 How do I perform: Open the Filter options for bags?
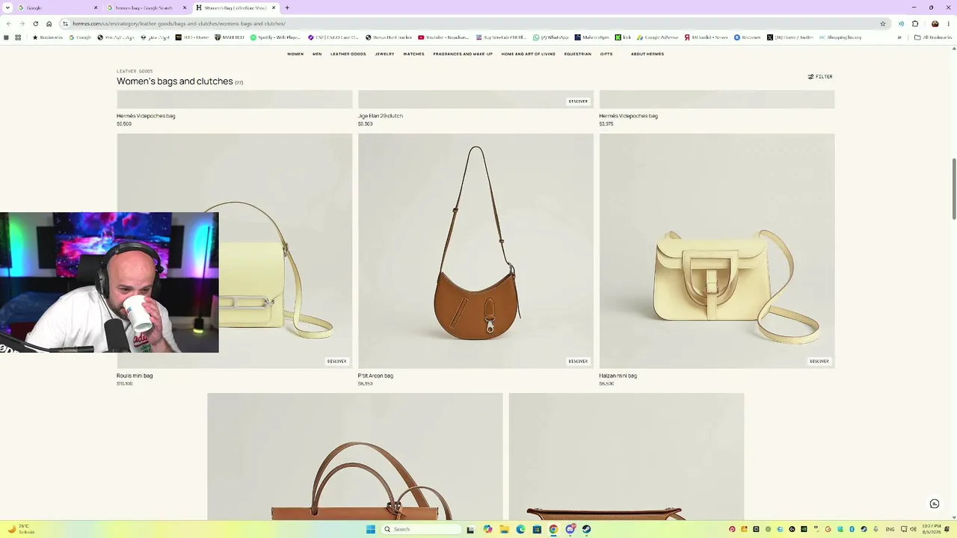[x=820, y=76]
